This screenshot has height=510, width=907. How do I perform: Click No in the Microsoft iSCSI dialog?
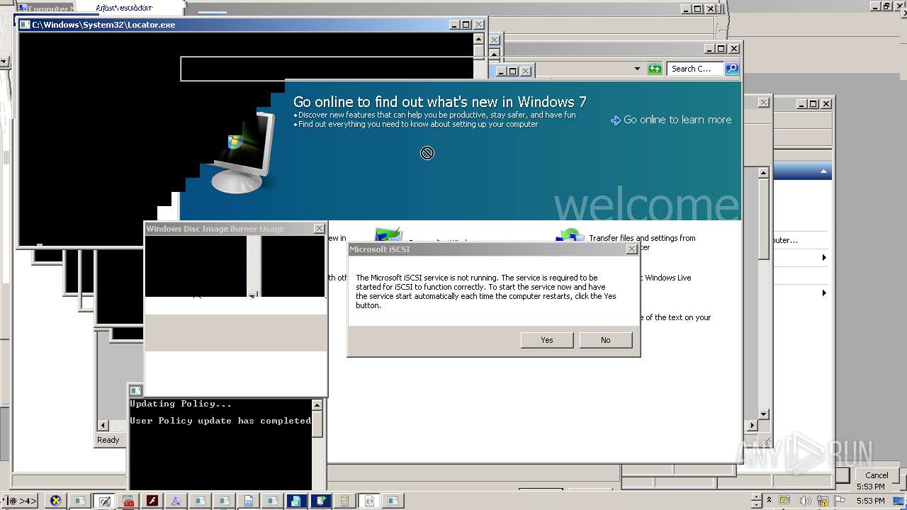[x=605, y=340]
